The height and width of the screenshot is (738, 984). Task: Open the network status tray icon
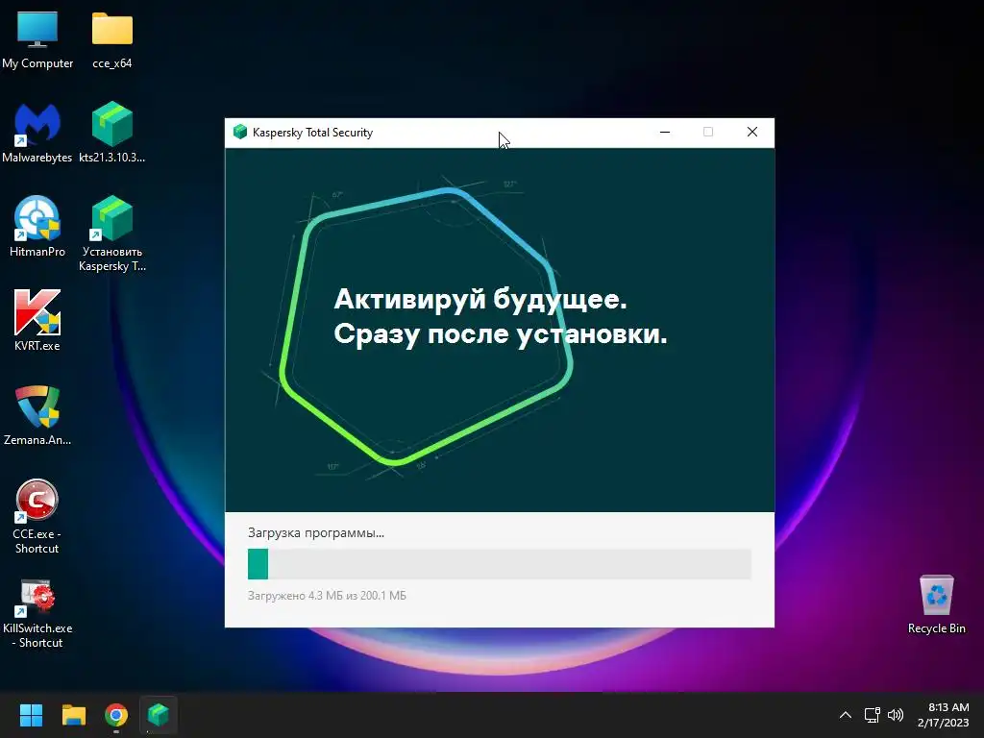[x=873, y=715]
